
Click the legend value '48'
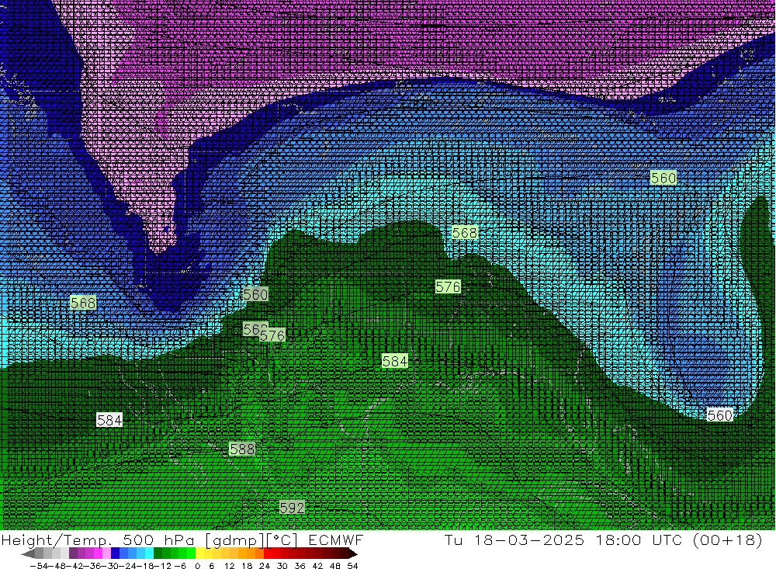334,566
